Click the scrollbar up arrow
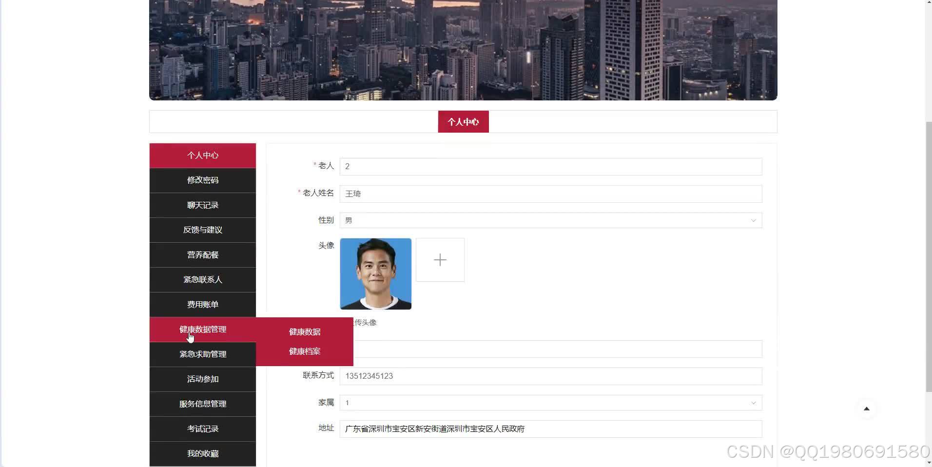 (x=928, y=4)
